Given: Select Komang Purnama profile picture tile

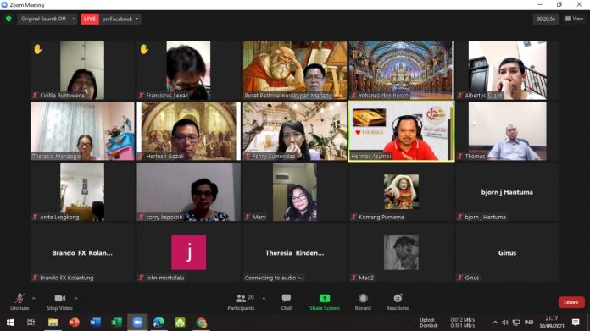Looking at the screenshot, I should (x=401, y=192).
